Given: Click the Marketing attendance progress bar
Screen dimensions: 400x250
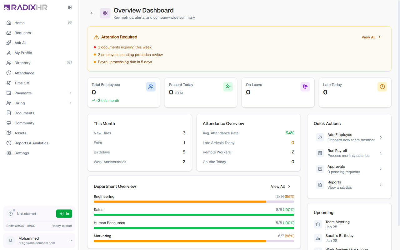Looking at the screenshot, I should click(194, 241).
